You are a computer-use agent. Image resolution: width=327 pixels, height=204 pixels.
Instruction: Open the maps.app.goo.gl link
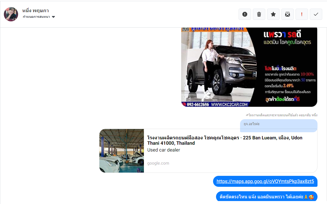pyautogui.click(x=265, y=181)
